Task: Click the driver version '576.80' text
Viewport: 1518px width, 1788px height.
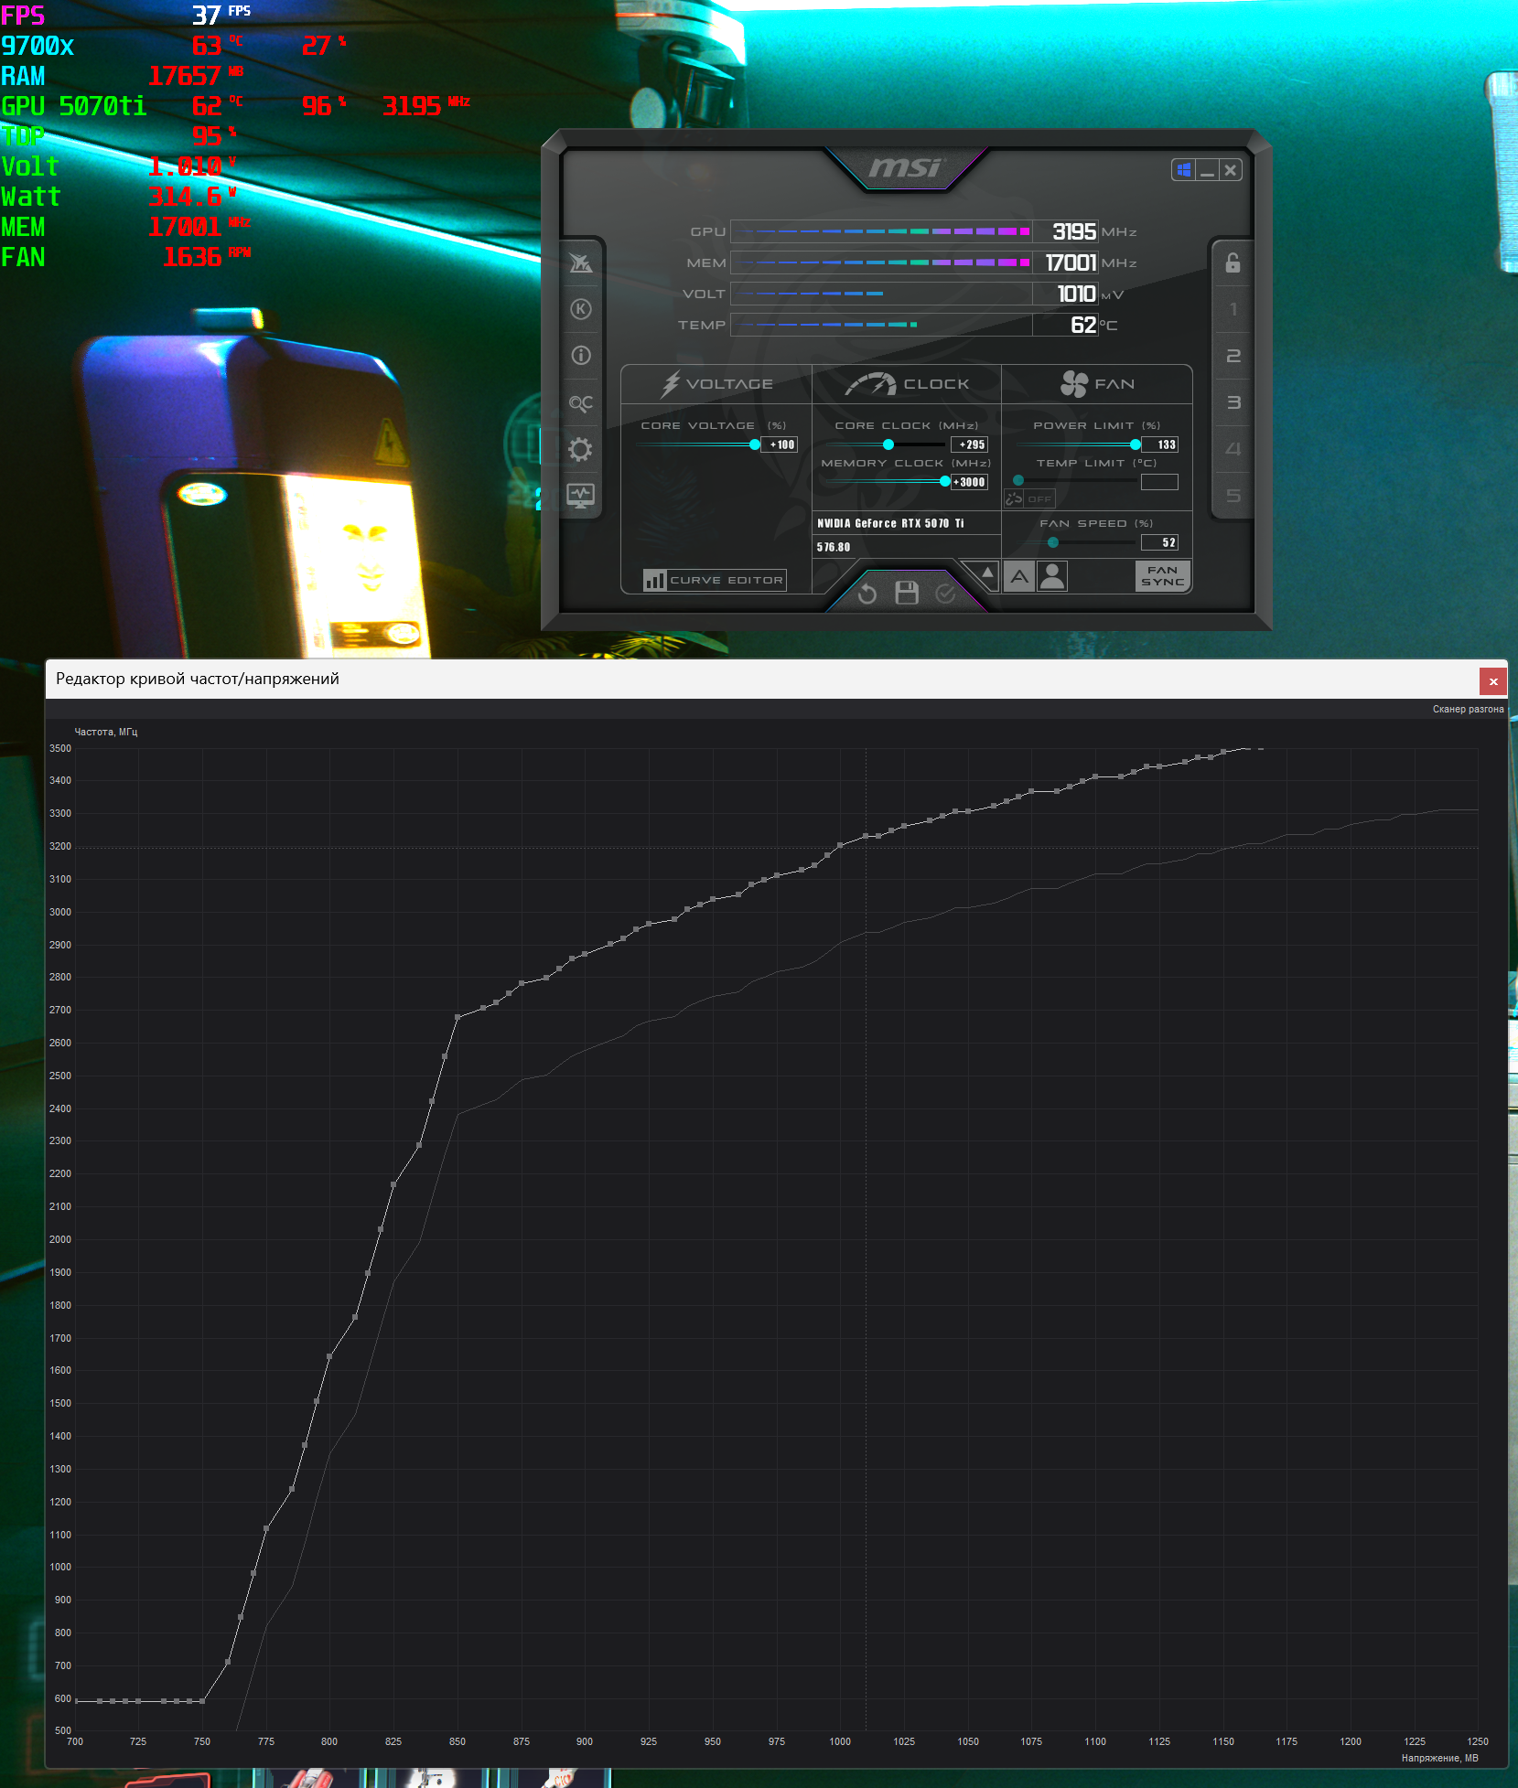Action: point(834,547)
